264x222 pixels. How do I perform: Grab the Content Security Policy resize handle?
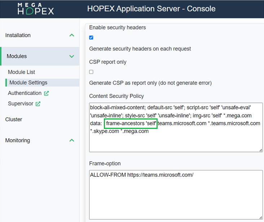click(x=260, y=149)
